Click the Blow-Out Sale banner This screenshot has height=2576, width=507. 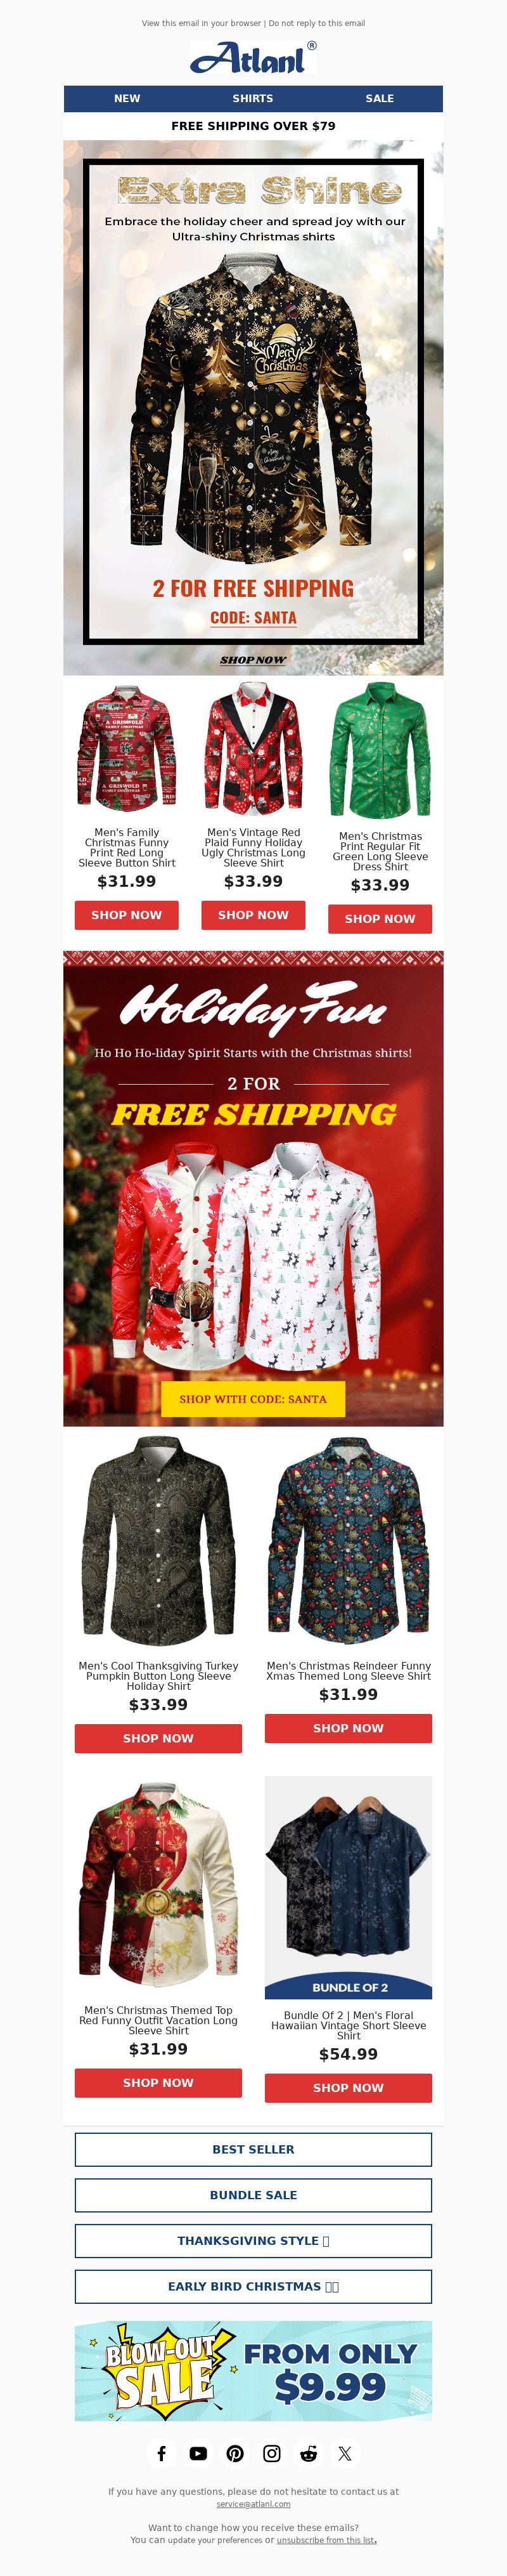click(x=253, y=2371)
